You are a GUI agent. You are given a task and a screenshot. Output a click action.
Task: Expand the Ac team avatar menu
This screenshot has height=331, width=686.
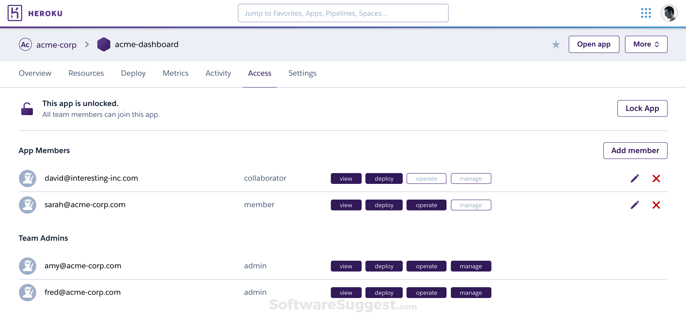coord(25,44)
